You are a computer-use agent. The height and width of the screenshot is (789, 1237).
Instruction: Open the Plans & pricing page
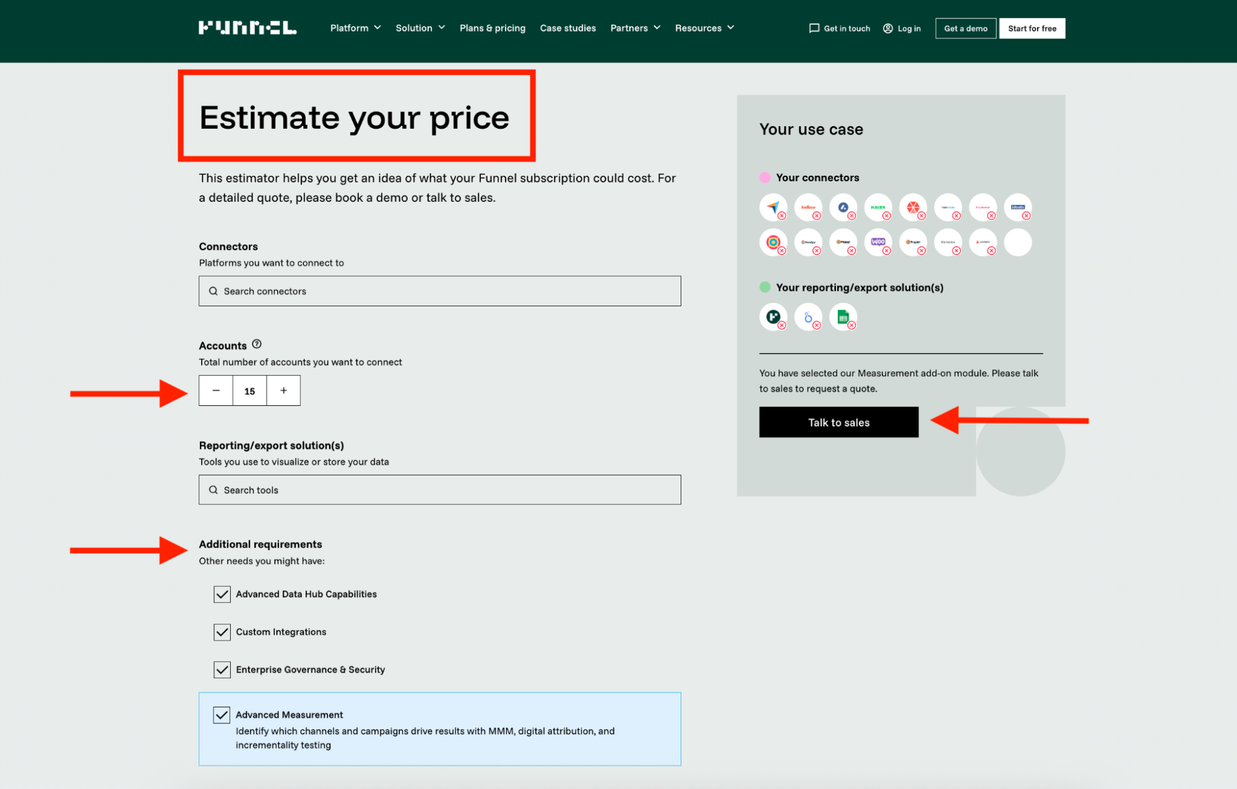coord(492,28)
